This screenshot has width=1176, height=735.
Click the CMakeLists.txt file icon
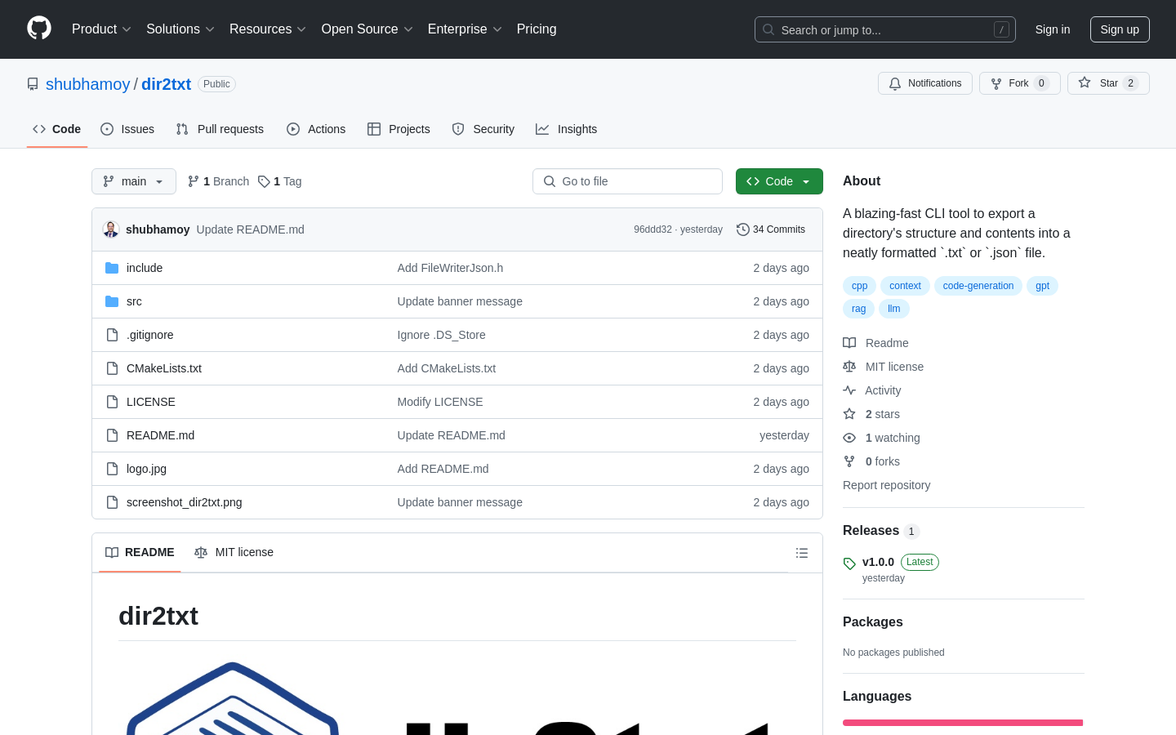click(x=112, y=368)
